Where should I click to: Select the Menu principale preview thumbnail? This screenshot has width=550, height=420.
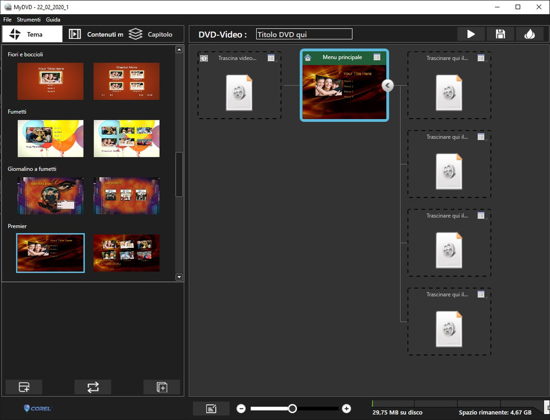(x=344, y=92)
